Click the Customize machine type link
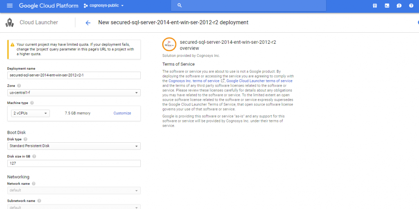 click(x=122, y=113)
